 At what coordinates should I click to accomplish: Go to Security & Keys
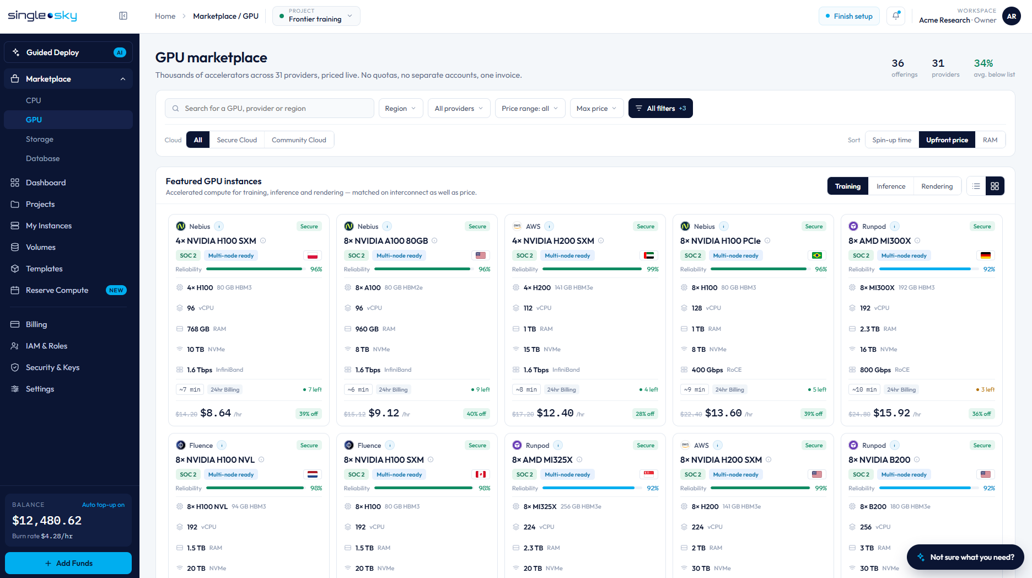point(68,367)
